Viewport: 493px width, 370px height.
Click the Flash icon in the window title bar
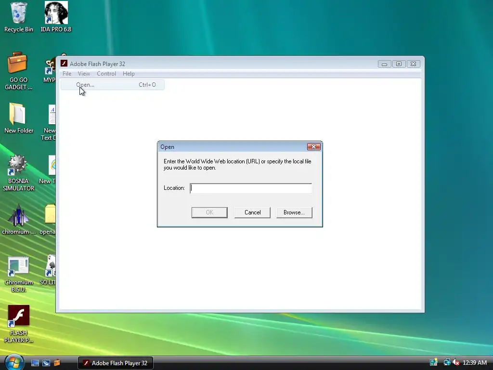coord(64,64)
